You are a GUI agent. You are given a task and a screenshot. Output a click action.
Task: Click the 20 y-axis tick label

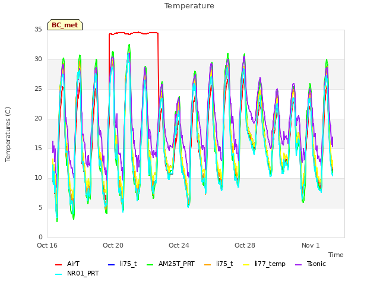pos(38,119)
